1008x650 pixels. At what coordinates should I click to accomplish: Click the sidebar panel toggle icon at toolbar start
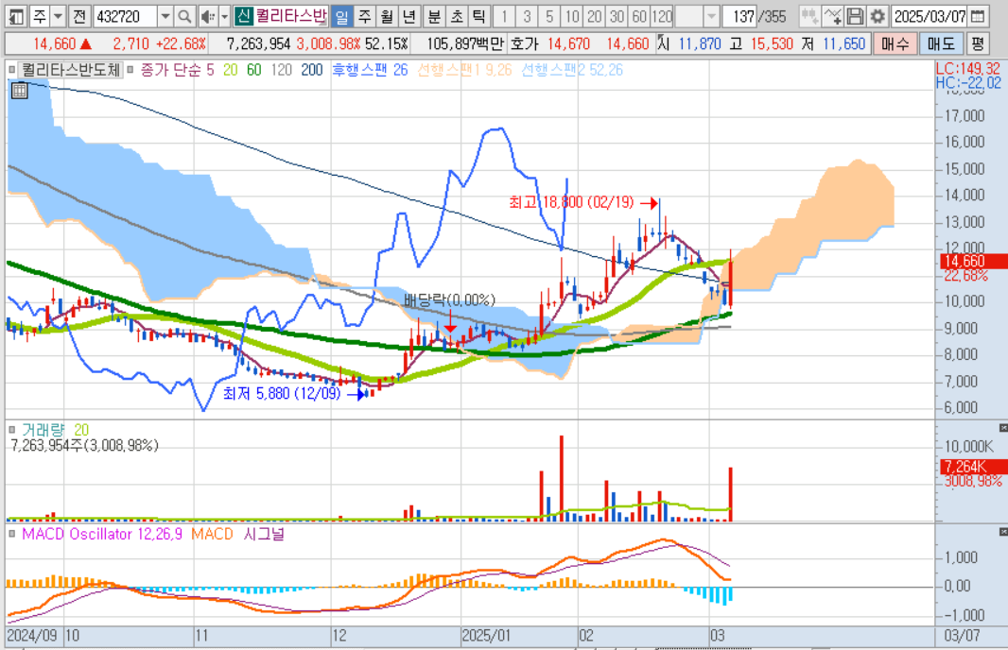[16, 16]
